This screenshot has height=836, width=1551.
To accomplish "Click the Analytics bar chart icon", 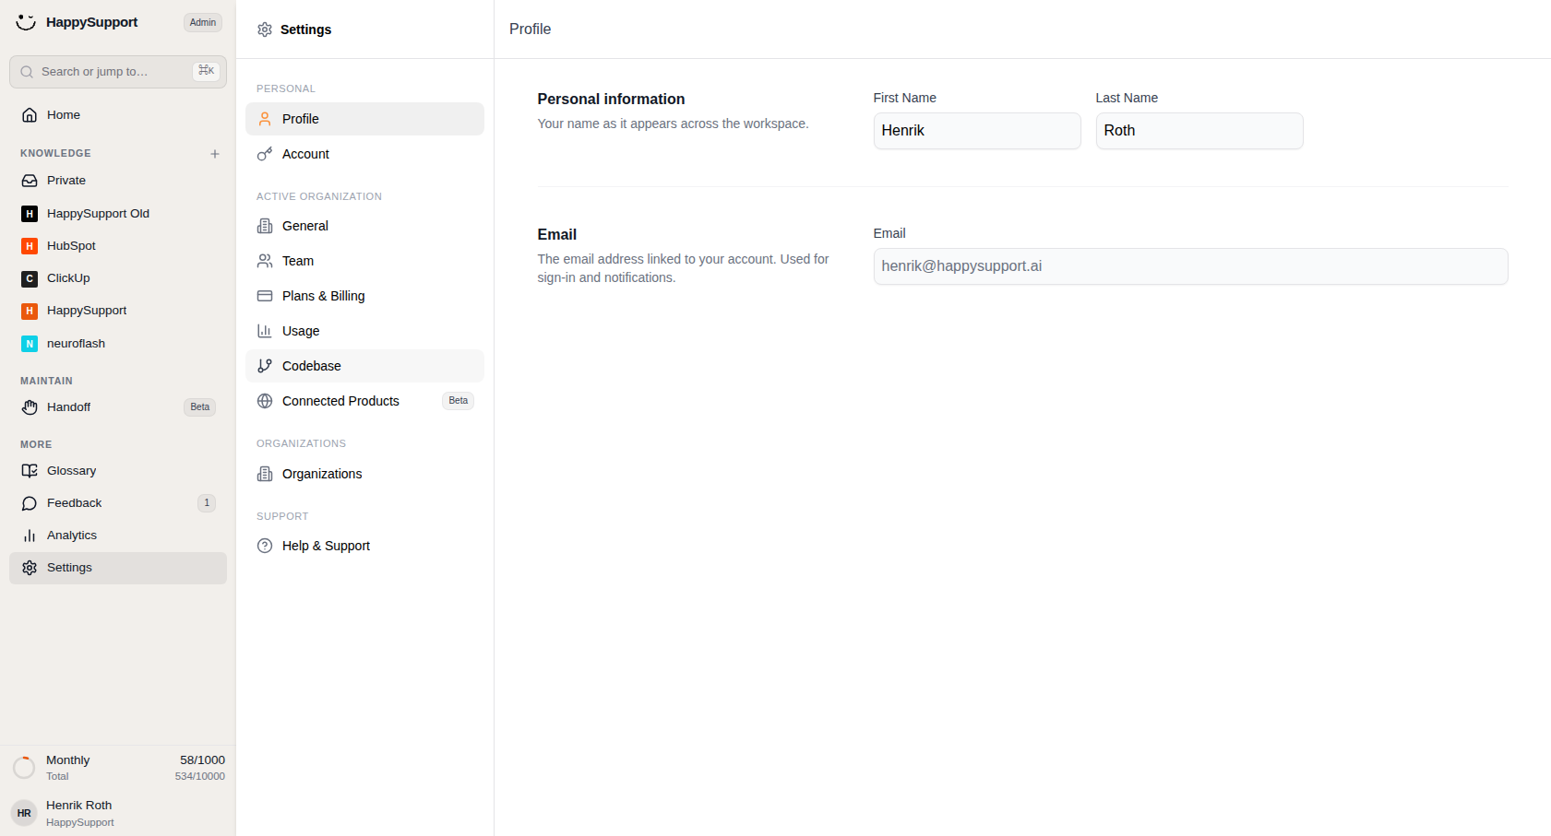I will [x=30, y=536].
